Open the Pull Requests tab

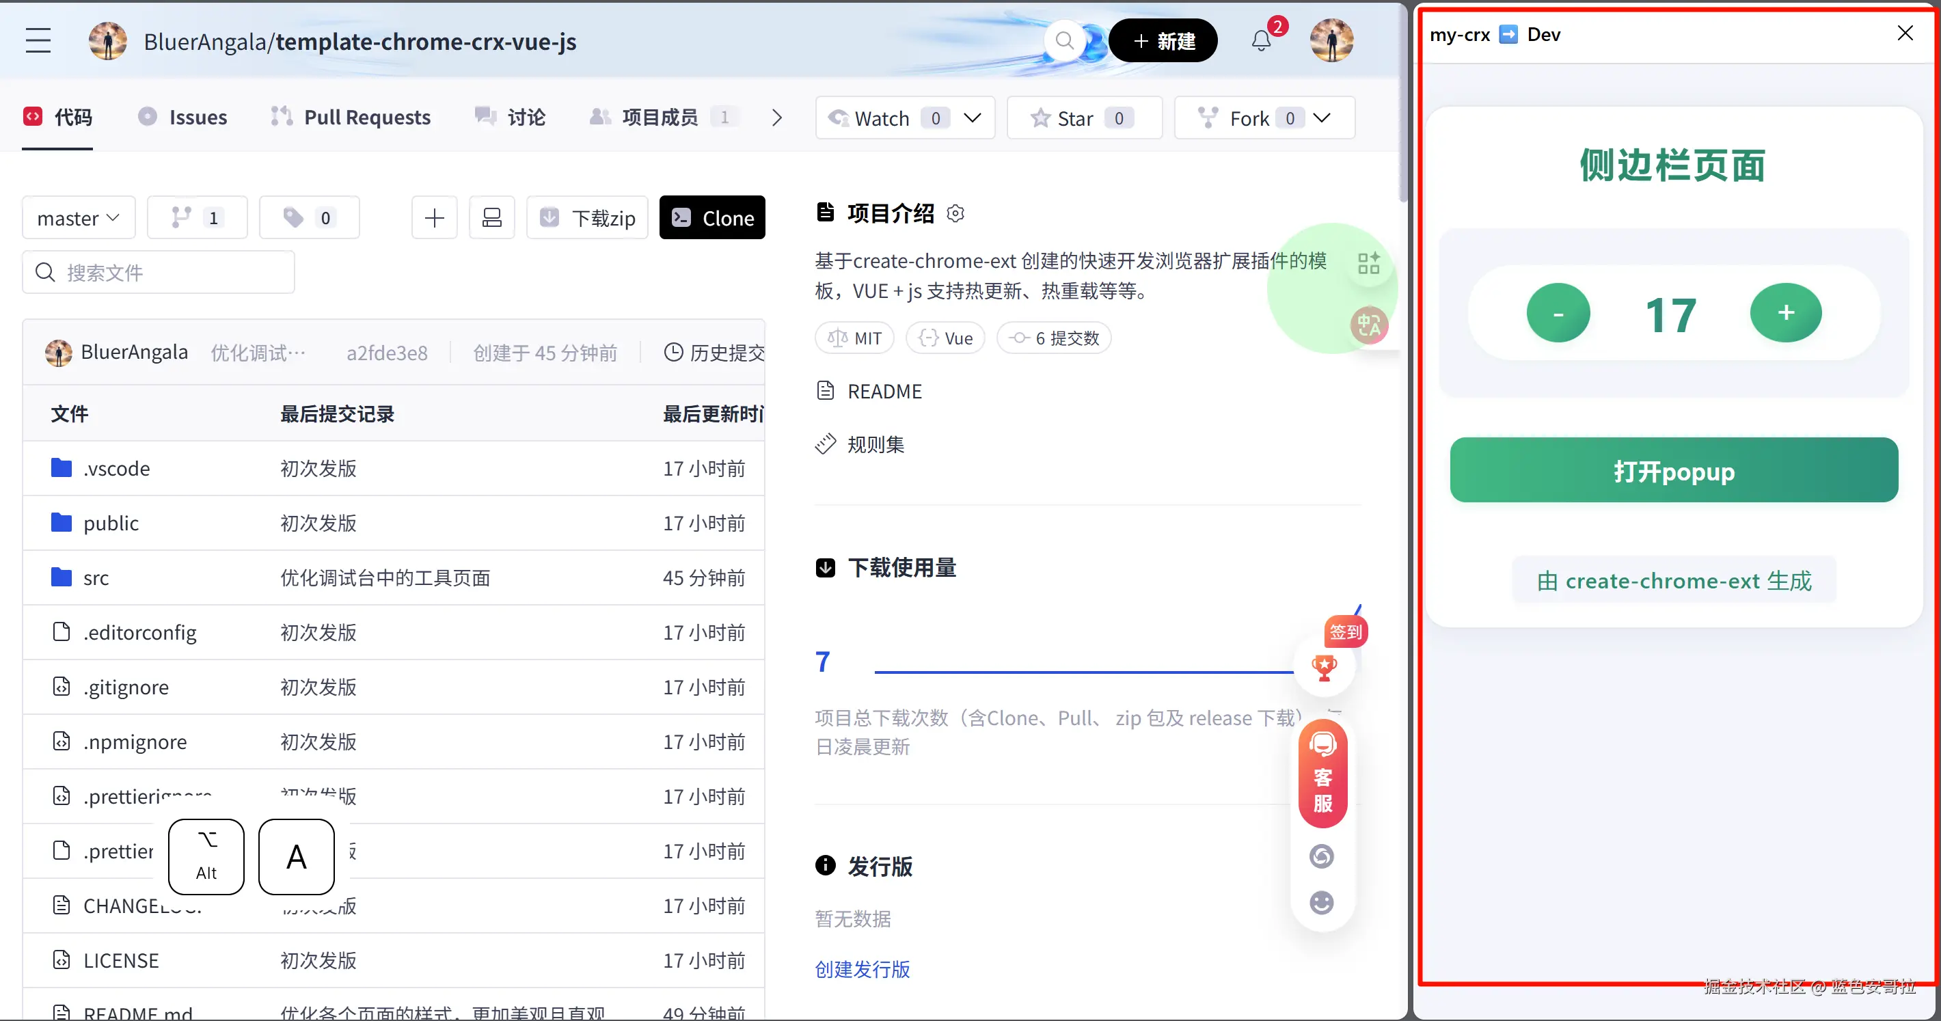point(351,118)
